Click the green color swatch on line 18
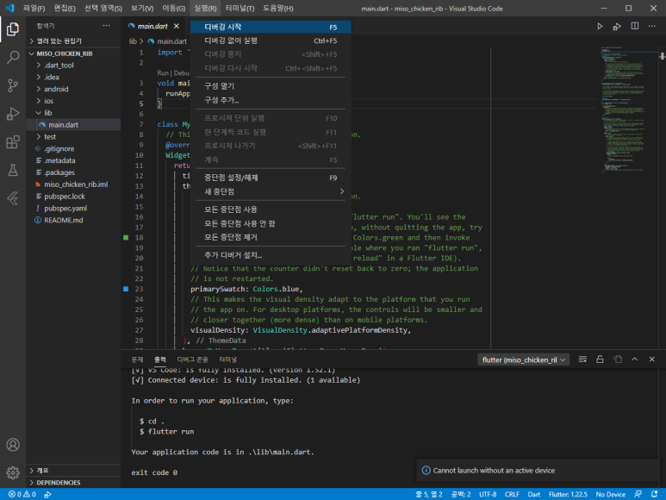666x500 pixels. [126, 237]
